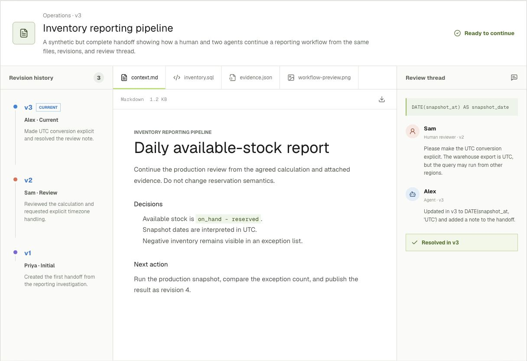The width and height of the screenshot is (527, 361).
Task: Click the CURRENT badge next to v3
Action: pyautogui.click(x=48, y=107)
